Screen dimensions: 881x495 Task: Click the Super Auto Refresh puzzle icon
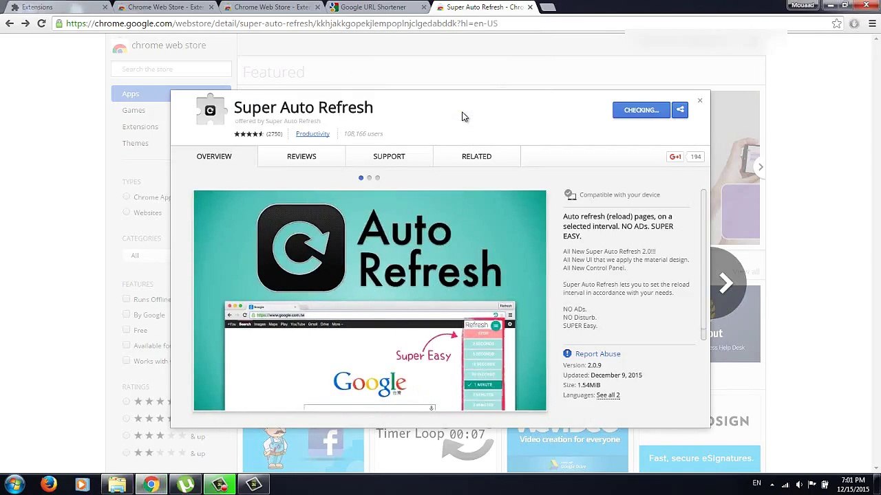coord(211,110)
